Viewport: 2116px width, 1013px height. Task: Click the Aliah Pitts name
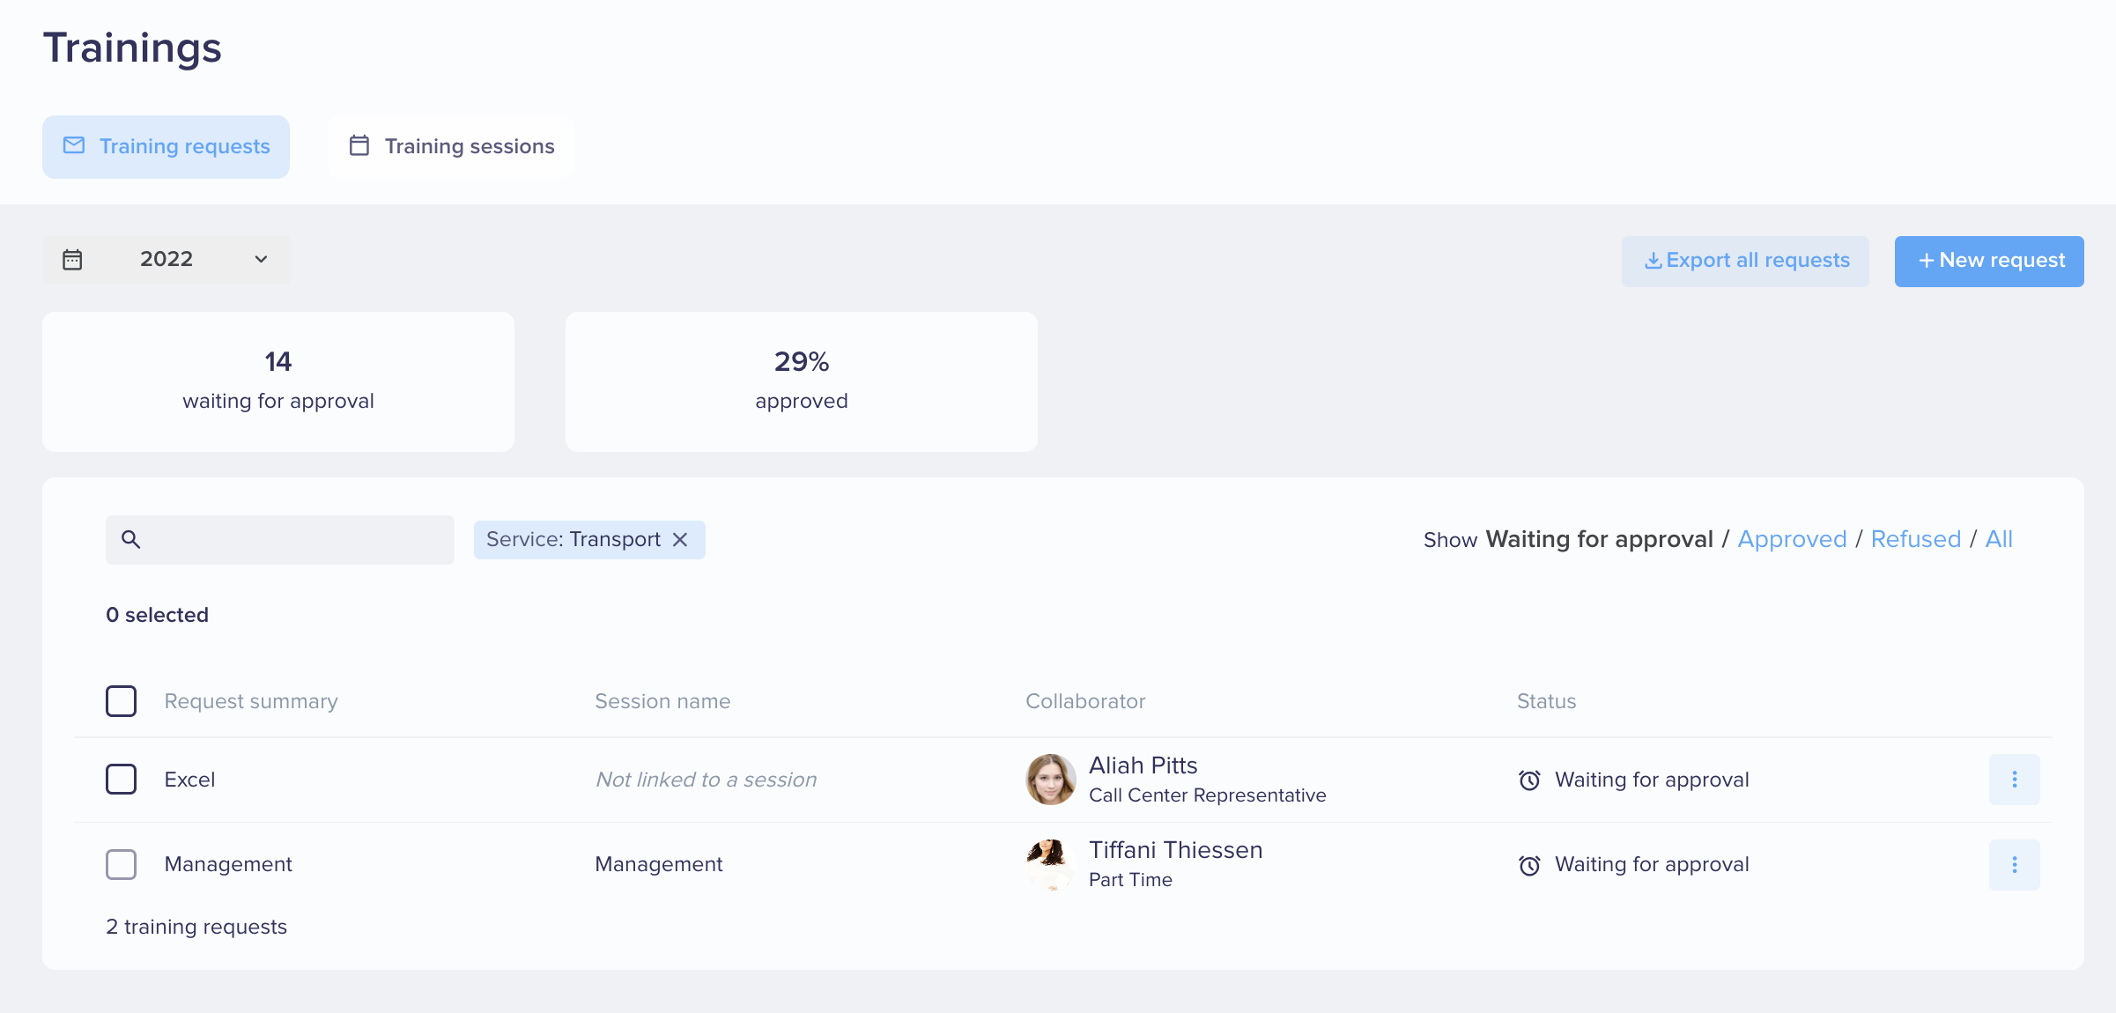coord(1143,765)
